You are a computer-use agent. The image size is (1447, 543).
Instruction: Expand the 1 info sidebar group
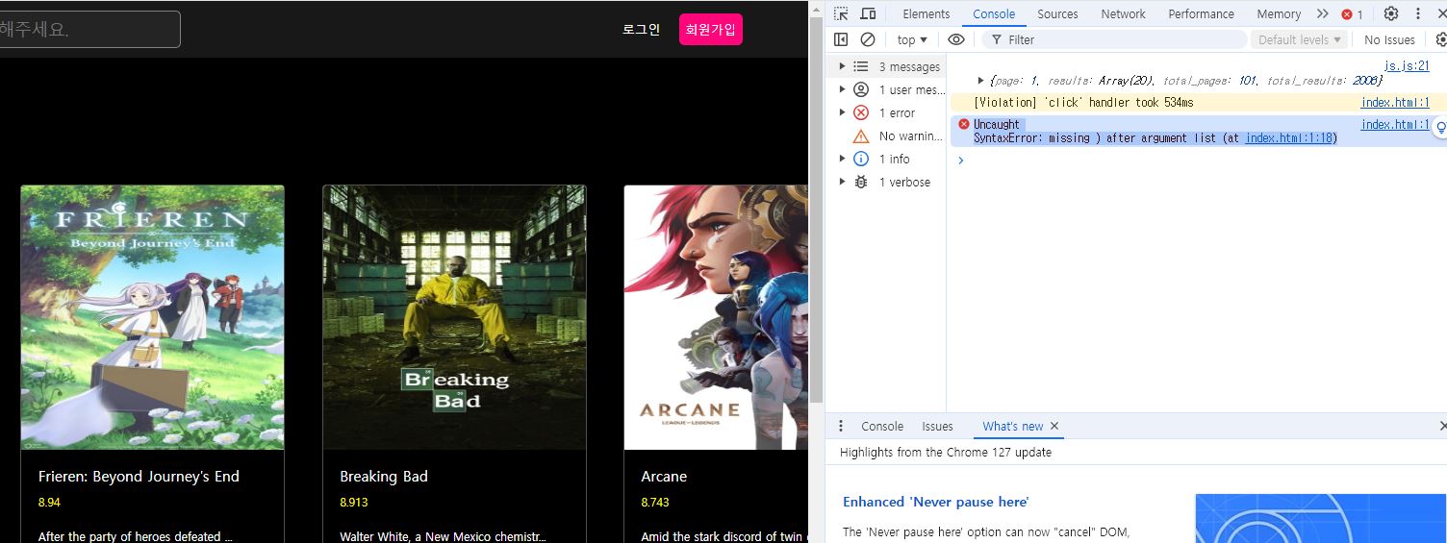(842, 159)
